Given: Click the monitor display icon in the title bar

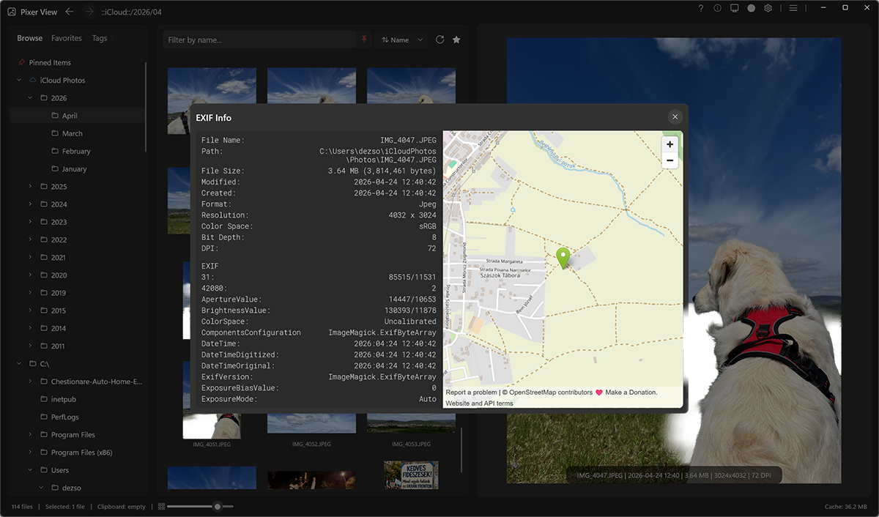Looking at the screenshot, I should [734, 8].
